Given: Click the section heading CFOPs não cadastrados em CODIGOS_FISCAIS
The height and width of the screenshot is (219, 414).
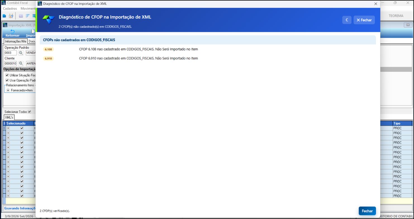Looking at the screenshot, I should coord(79,40).
